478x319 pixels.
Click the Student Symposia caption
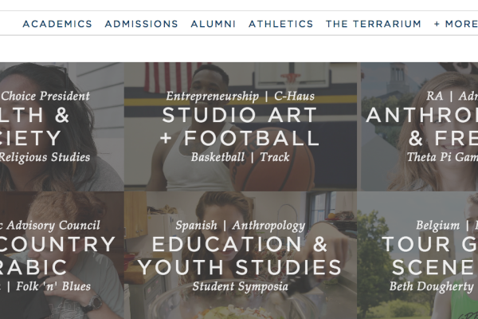click(x=241, y=286)
